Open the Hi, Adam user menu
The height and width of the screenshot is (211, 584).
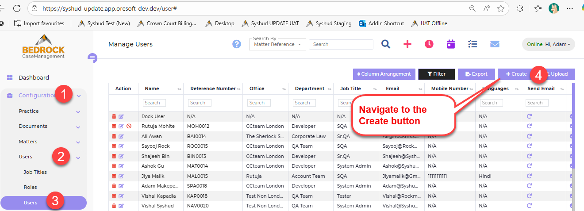click(x=549, y=44)
